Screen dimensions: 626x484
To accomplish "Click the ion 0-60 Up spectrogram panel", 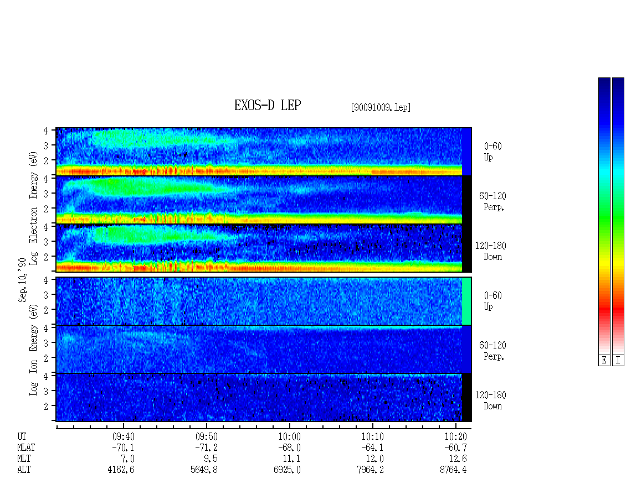I will [x=264, y=301].
